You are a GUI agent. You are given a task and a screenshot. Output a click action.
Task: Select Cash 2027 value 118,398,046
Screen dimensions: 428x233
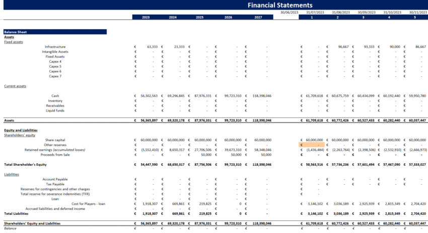click(x=262, y=96)
